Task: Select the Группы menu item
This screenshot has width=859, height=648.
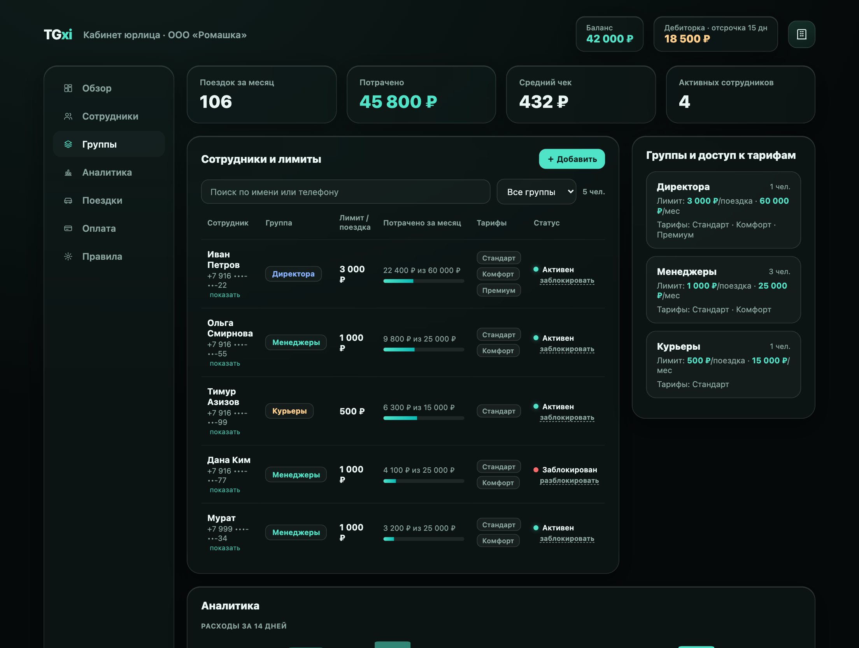Action: coord(109,144)
